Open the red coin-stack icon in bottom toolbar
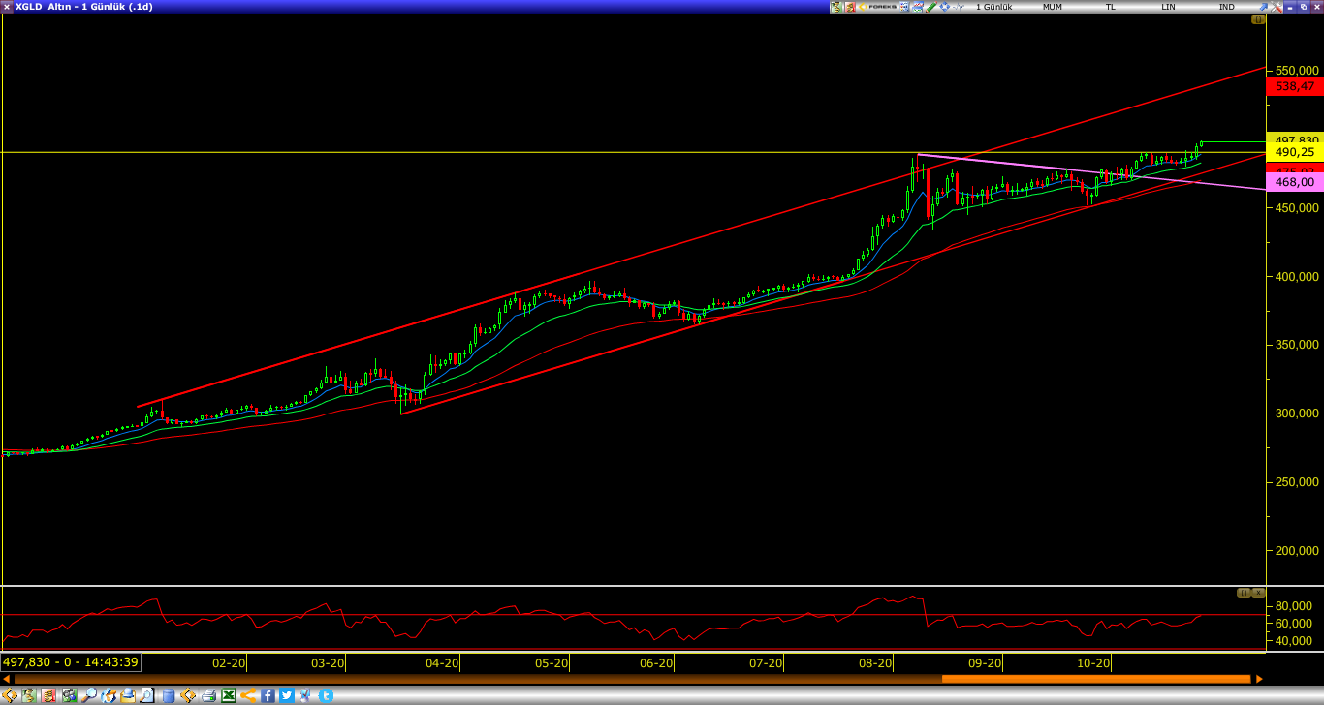The width and height of the screenshot is (1324, 705). click(48, 695)
